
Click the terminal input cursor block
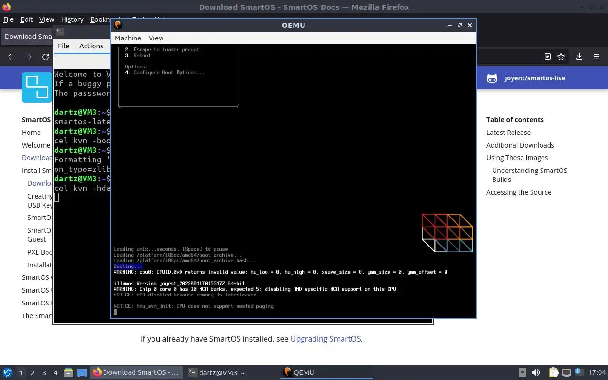point(57,198)
